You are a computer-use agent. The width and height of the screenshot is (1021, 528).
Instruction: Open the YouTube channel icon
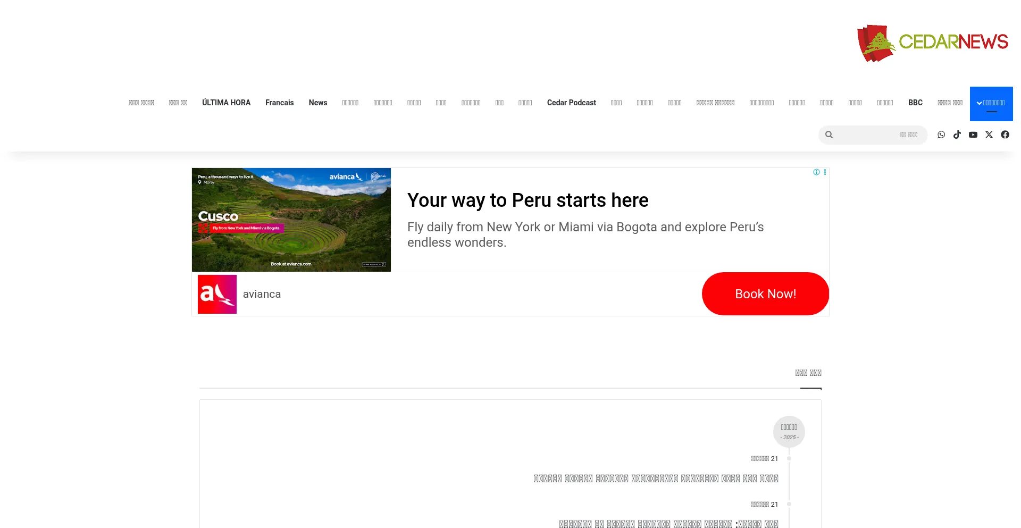tap(973, 135)
